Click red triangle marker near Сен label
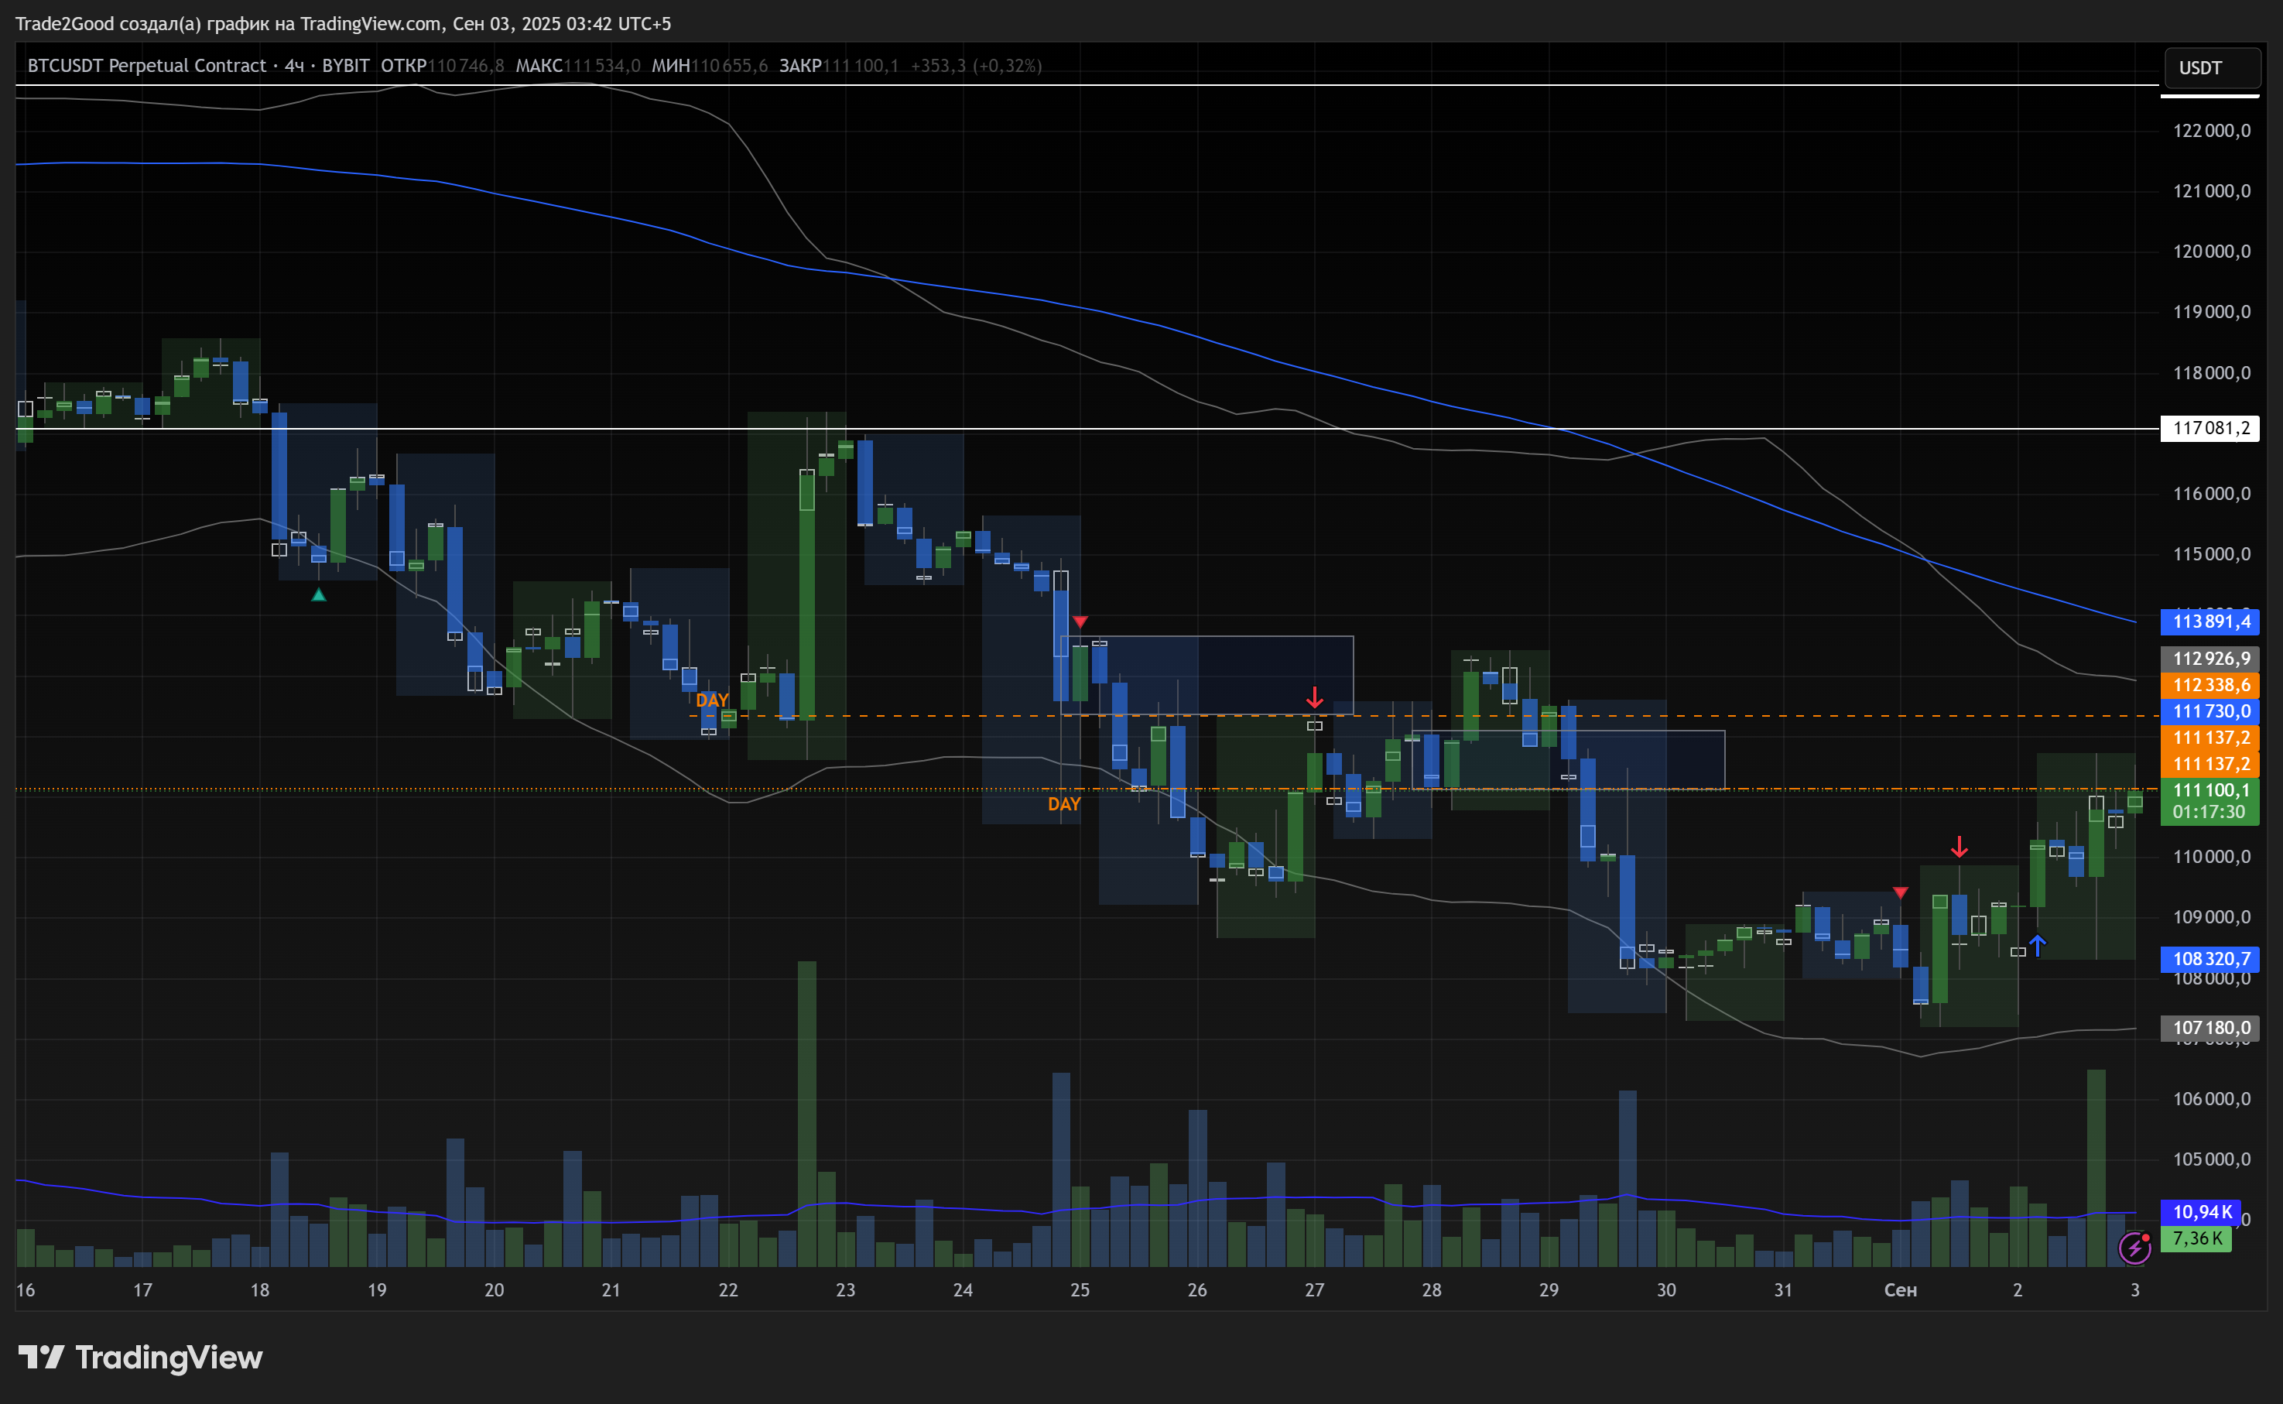The height and width of the screenshot is (1404, 2283). tap(1901, 892)
